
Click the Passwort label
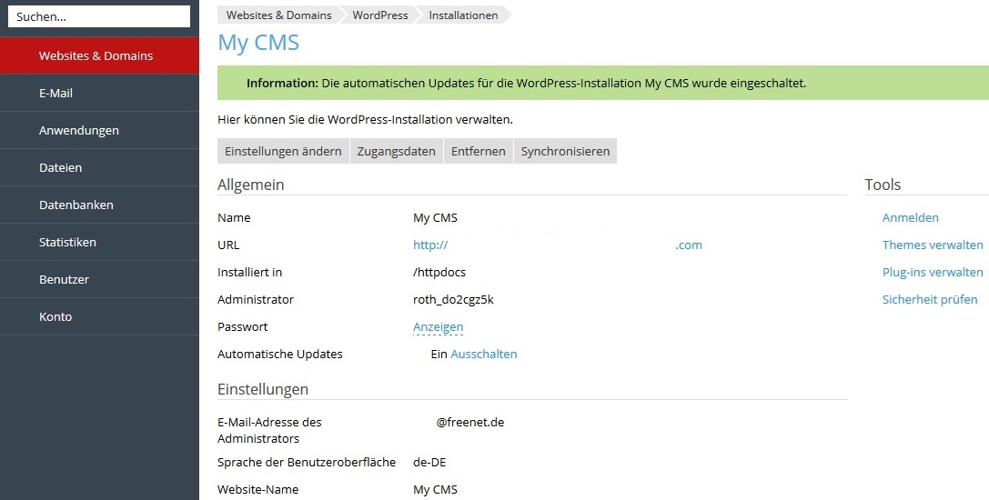click(x=242, y=326)
